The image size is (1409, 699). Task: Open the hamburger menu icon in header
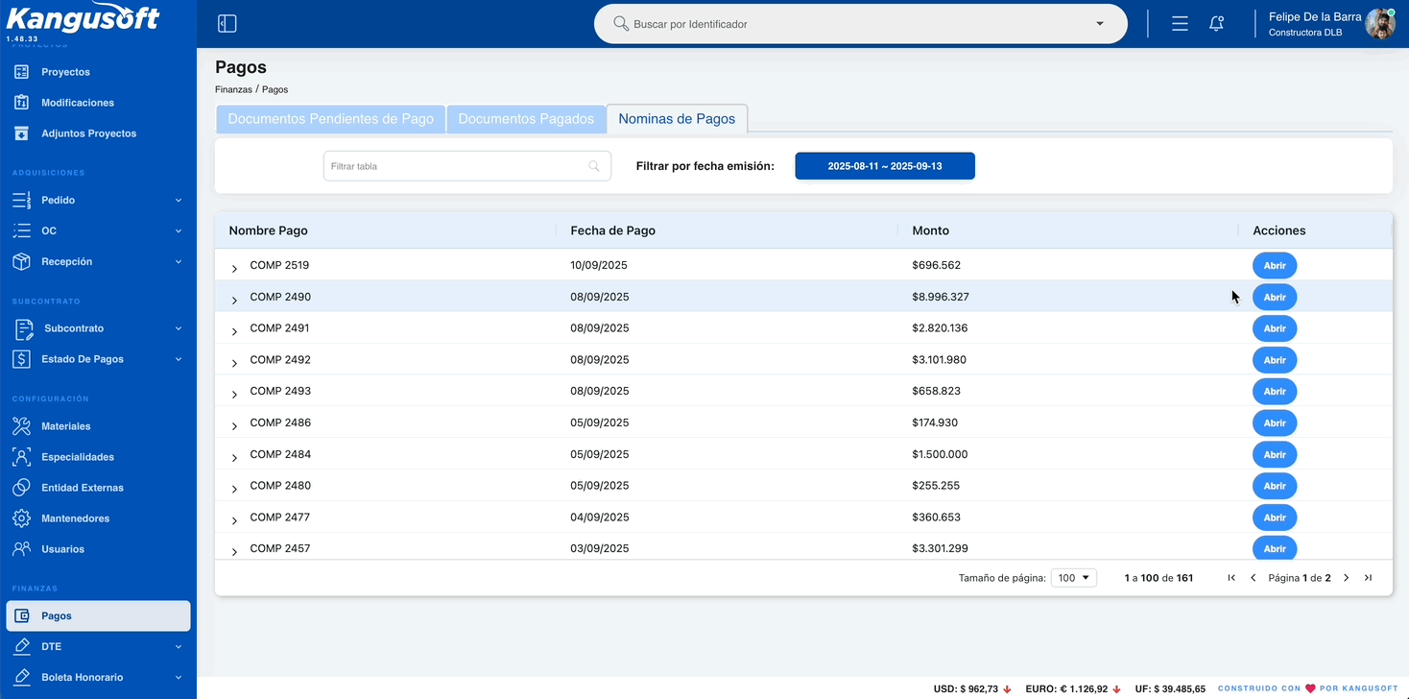(1180, 24)
